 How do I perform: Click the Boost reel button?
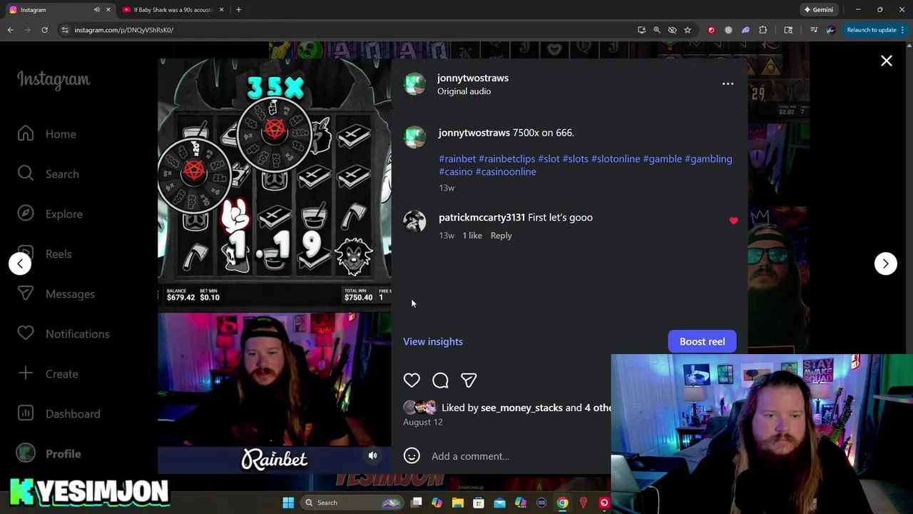tap(702, 341)
